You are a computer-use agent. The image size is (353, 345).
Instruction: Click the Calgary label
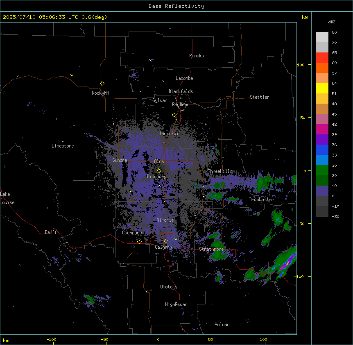163,247
